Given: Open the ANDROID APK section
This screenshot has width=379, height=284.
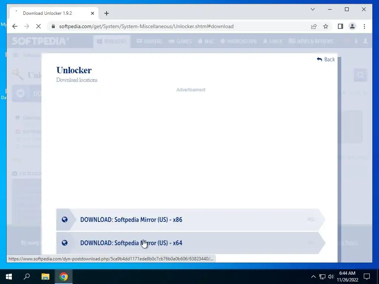Looking at the screenshot, I should (239, 41).
